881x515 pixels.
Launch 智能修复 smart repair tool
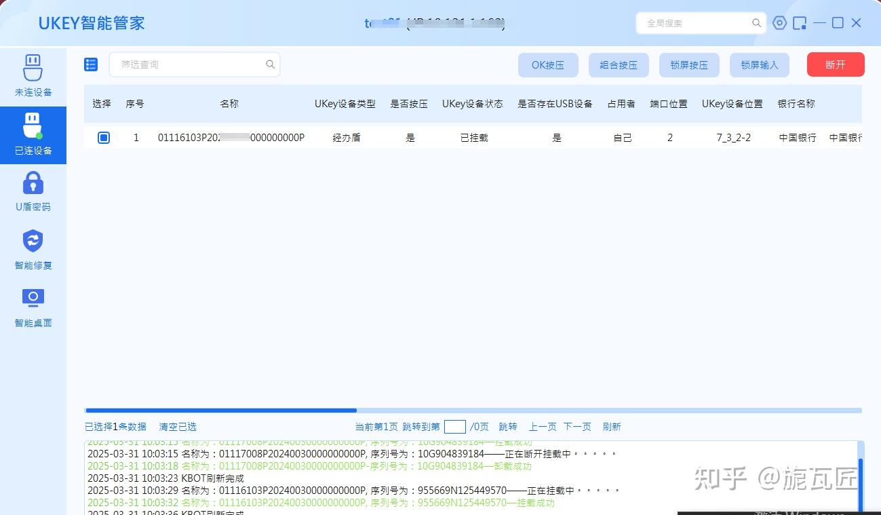(x=33, y=250)
